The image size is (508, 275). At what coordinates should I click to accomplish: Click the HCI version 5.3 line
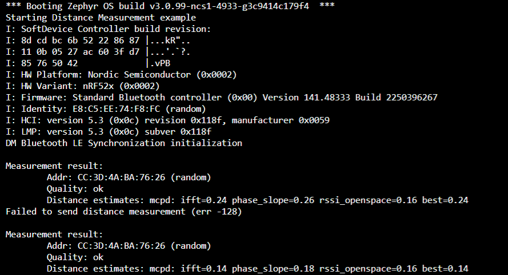pyautogui.click(x=167, y=120)
